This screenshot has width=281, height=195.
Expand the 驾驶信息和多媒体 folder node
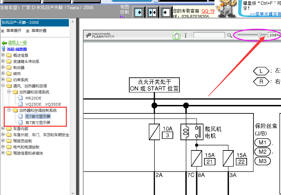click(3, 153)
